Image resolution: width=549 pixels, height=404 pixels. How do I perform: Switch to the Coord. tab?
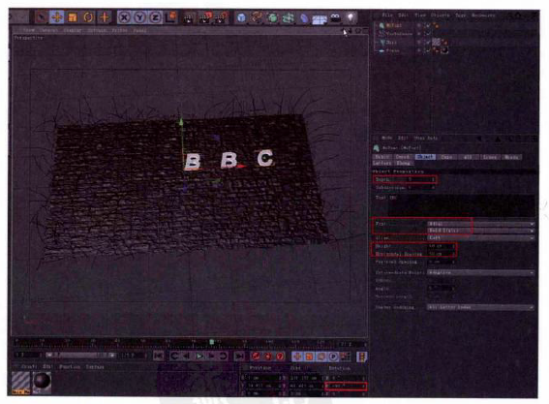click(x=403, y=157)
